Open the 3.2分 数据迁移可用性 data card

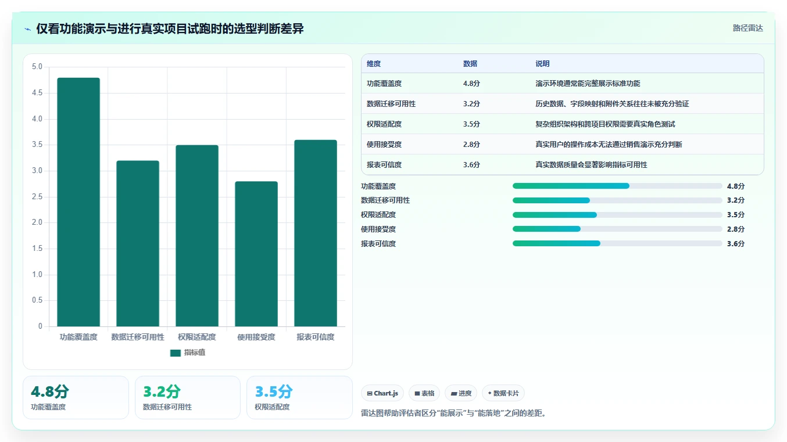pyautogui.click(x=188, y=397)
